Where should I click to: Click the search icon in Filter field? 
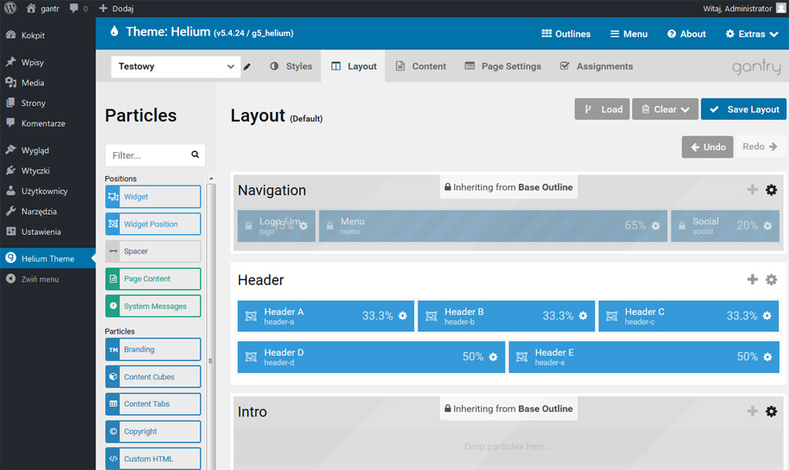(x=195, y=154)
